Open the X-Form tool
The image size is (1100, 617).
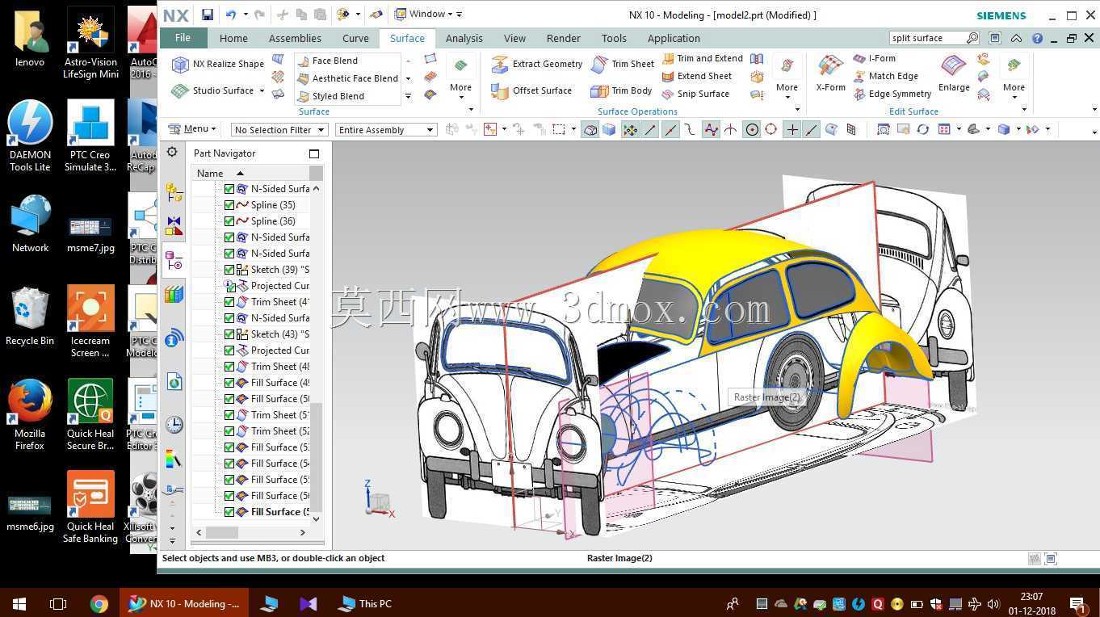click(830, 73)
